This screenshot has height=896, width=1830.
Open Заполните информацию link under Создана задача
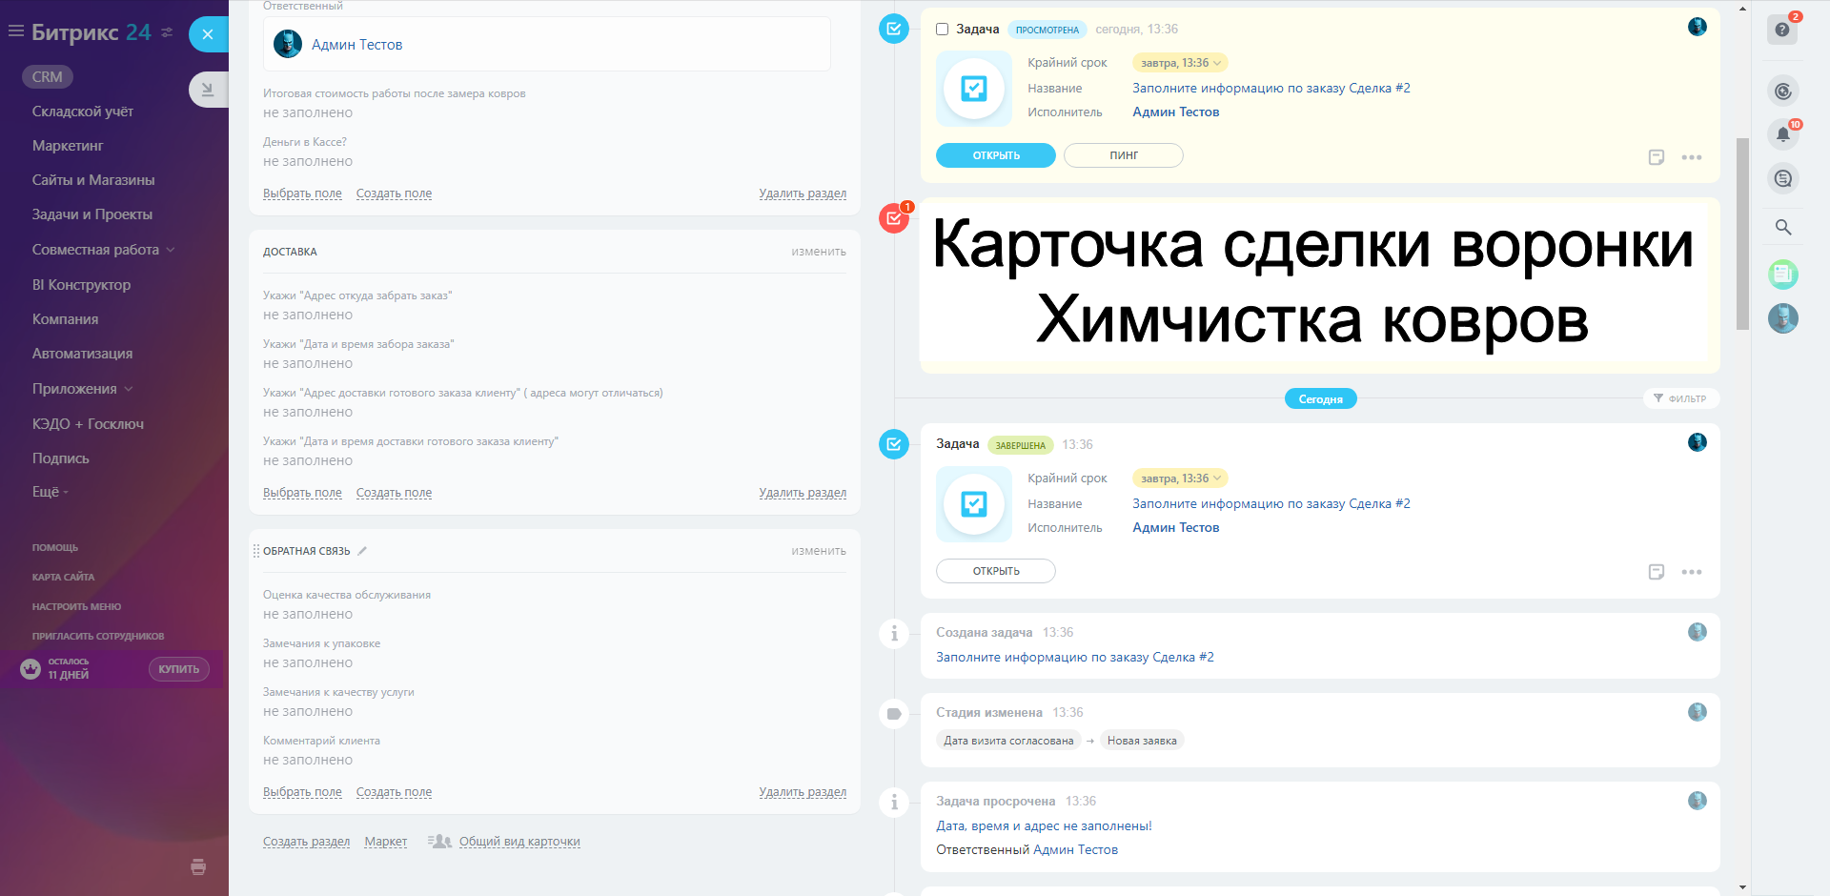click(1075, 658)
